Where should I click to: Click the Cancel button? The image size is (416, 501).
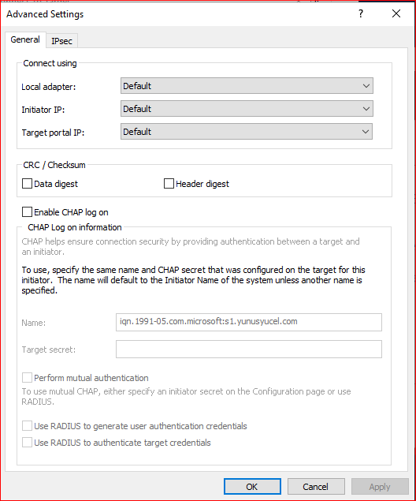pyautogui.click(x=316, y=487)
